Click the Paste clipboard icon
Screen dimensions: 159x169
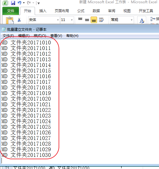coord(10,20)
